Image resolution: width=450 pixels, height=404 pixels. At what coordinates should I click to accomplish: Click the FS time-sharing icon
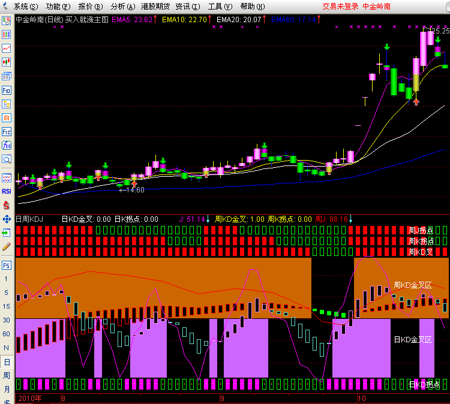[x=7, y=265]
